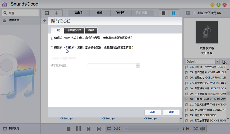Click the 音樂收藏 cloud icon
230x134 pixels.
(4, 21)
